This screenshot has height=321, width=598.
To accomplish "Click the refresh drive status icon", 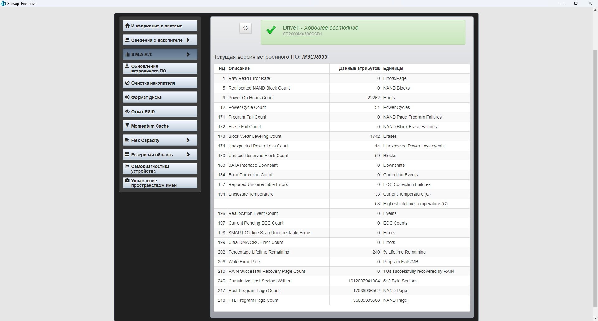I will coord(245,28).
